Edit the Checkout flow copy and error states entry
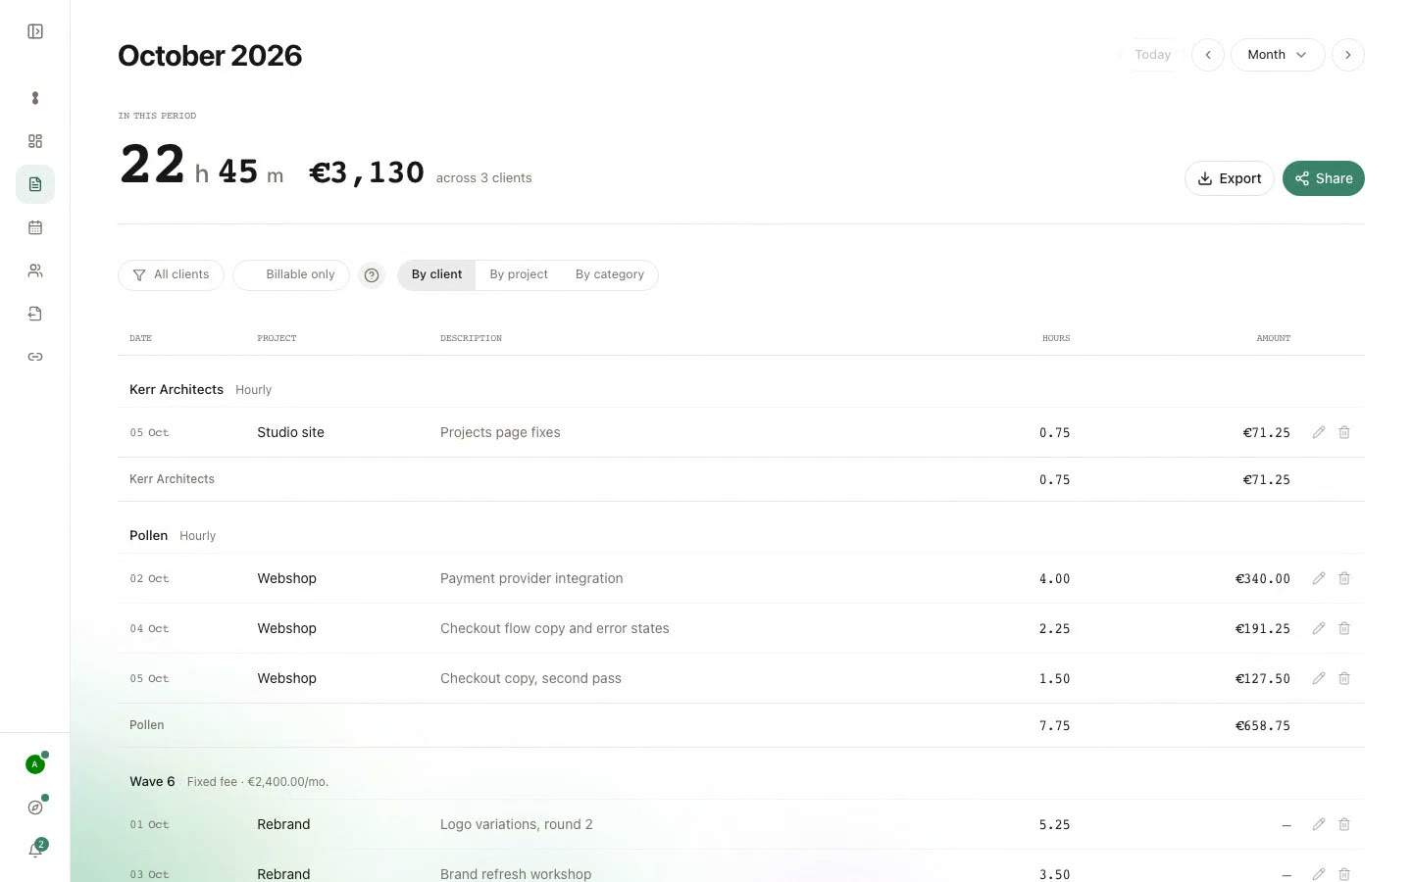Screen dimensions: 1412x882 point(1319,628)
